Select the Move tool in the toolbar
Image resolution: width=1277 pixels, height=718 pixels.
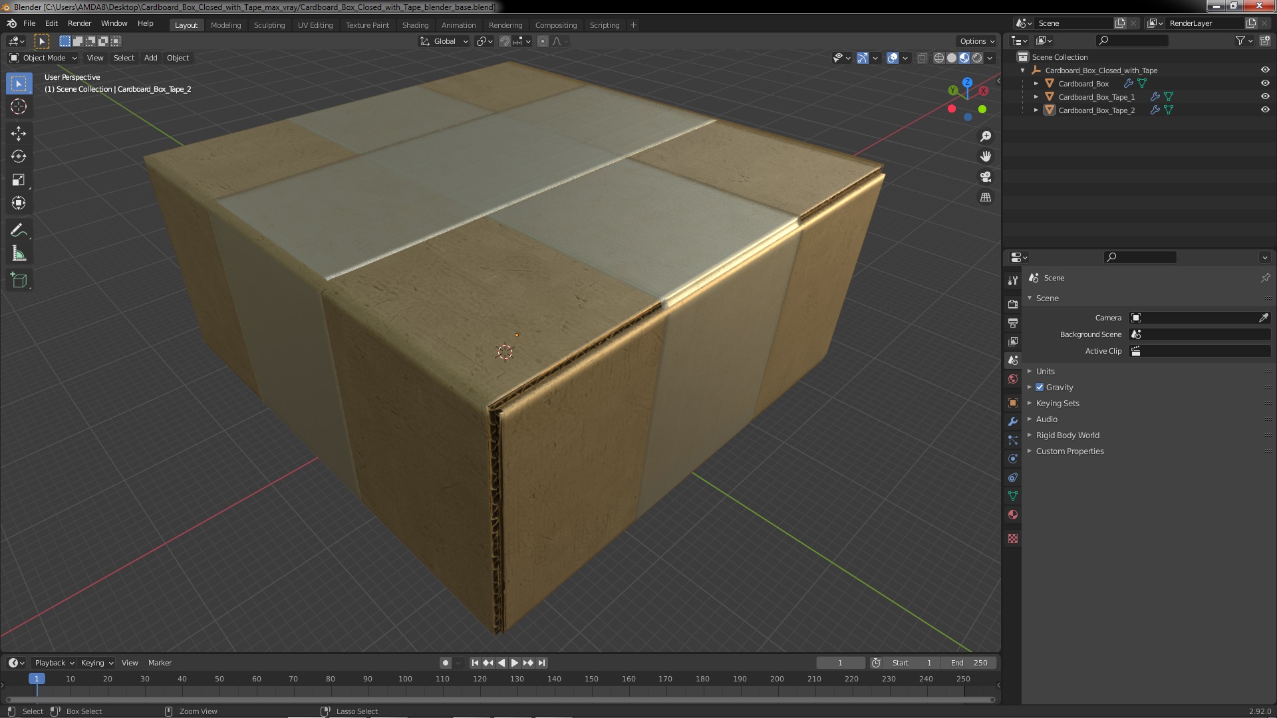[x=19, y=133]
